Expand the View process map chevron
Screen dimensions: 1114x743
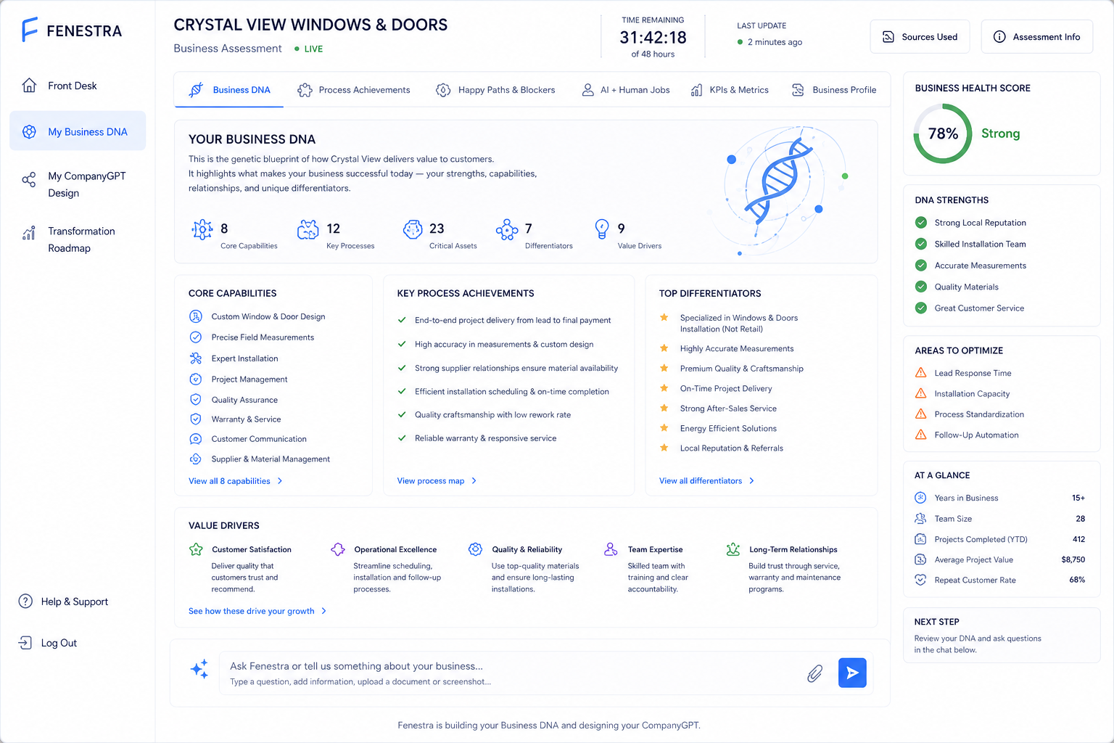tap(474, 481)
